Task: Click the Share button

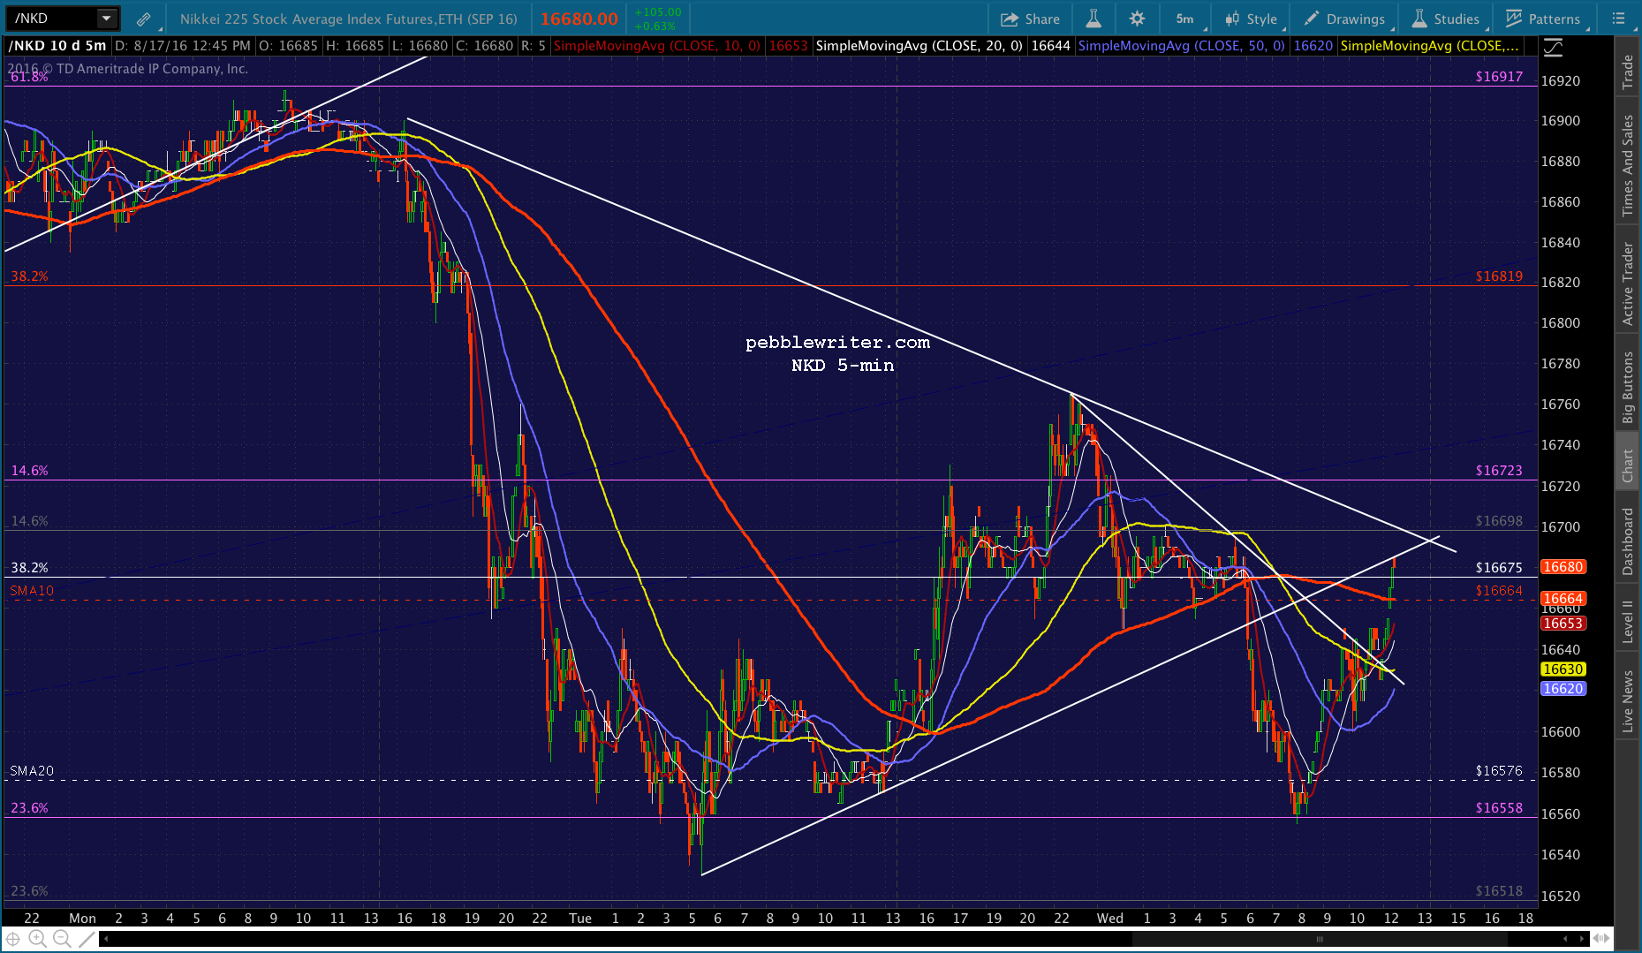Action: (x=1030, y=19)
